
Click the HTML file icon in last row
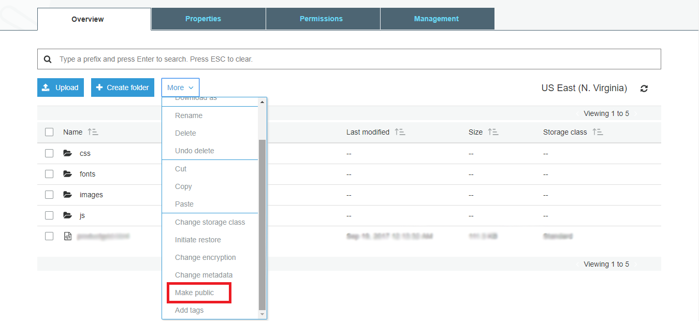(x=67, y=236)
